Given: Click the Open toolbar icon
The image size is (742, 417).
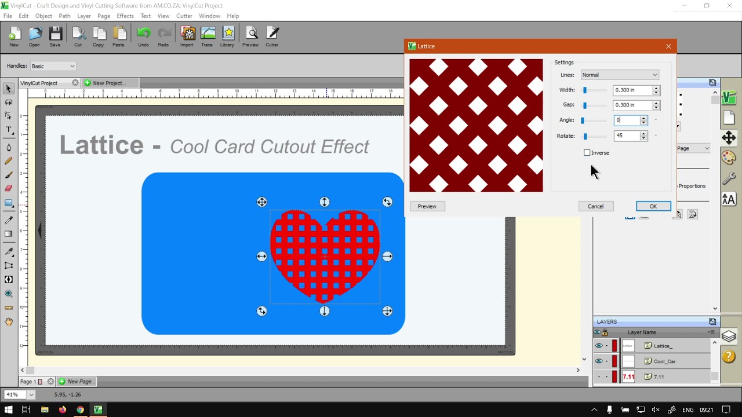Looking at the screenshot, I should (x=34, y=37).
